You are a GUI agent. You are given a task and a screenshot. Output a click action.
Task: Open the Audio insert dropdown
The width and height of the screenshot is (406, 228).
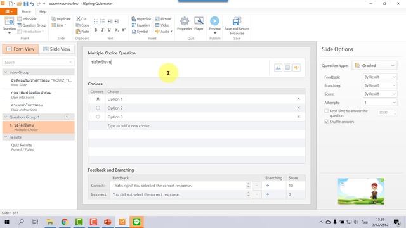pyautogui.click(x=164, y=31)
